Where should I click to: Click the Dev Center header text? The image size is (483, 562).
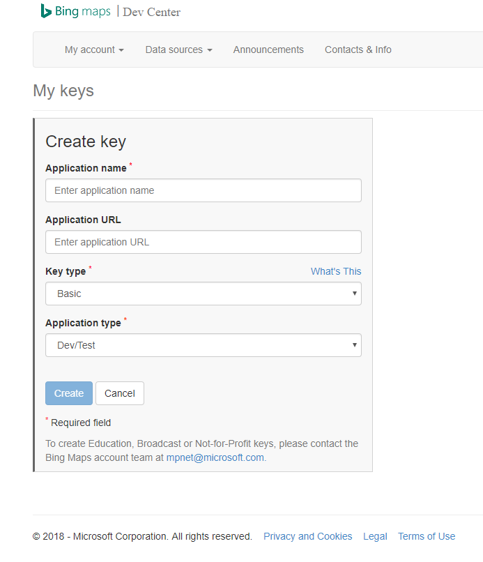pos(151,12)
